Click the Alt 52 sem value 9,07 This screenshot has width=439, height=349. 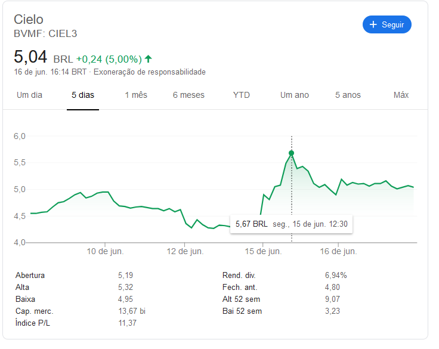click(x=332, y=299)
